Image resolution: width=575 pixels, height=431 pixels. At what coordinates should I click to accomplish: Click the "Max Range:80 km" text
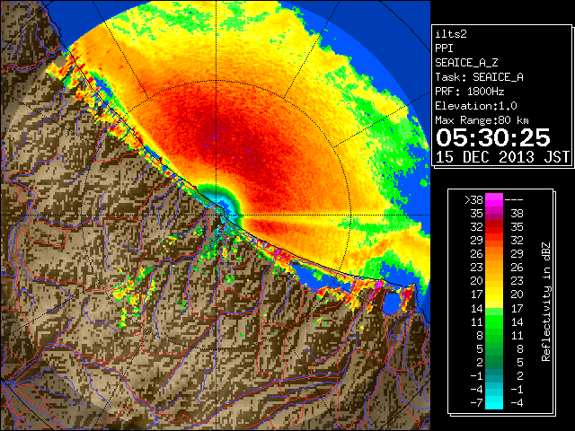482,120
